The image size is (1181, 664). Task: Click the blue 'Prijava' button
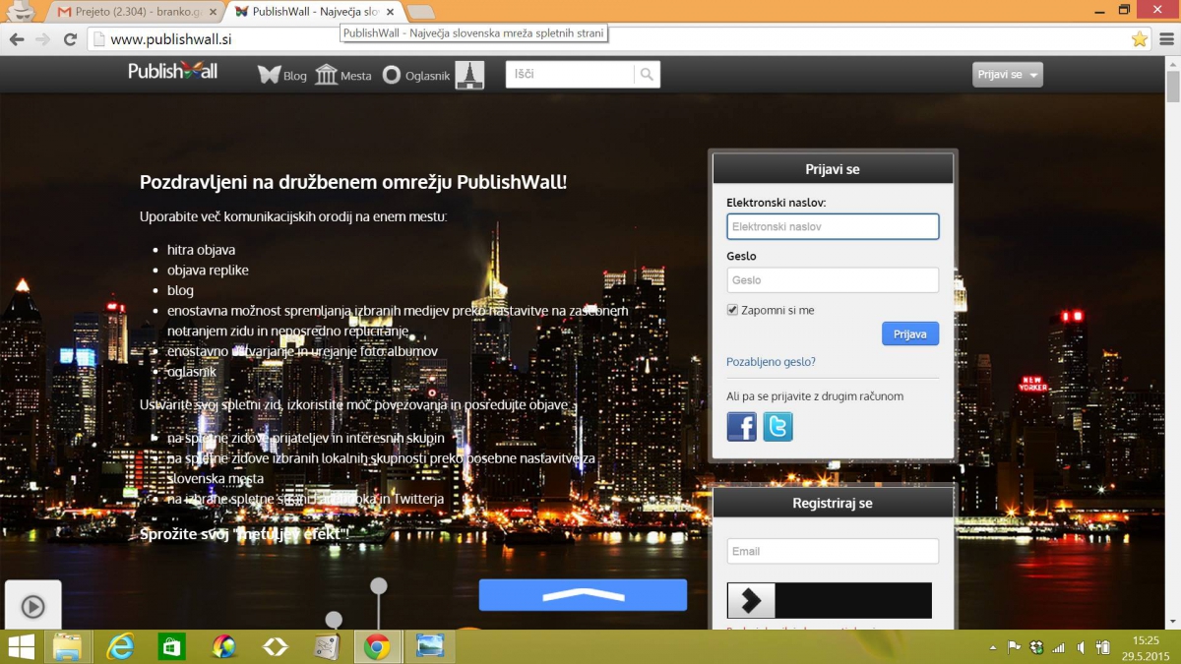(909, 333)
